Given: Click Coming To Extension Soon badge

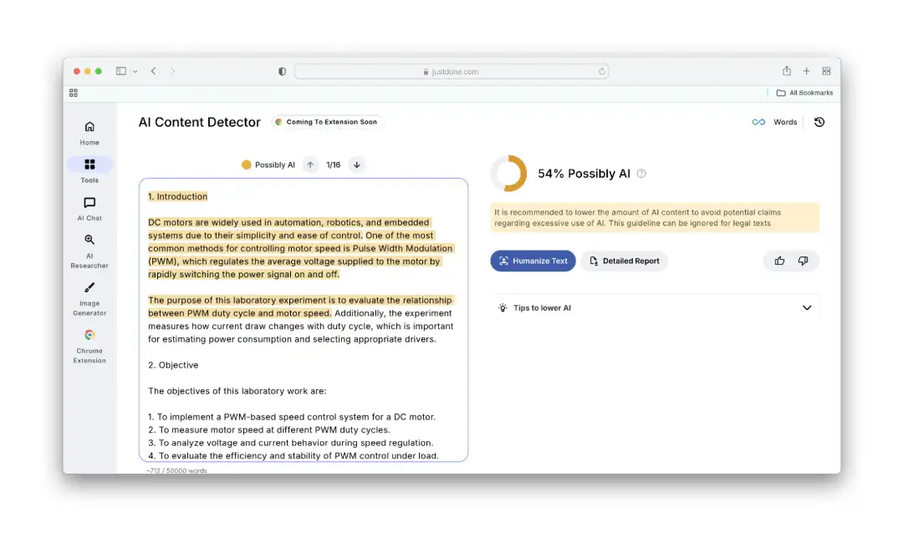Looking at the screenshot, I should coord(326,122).
